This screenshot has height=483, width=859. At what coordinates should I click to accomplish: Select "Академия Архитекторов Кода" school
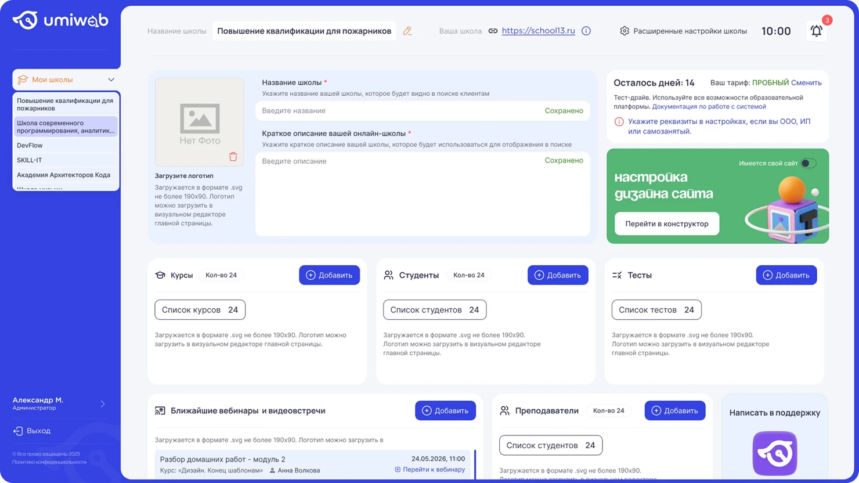pos(63,175)
